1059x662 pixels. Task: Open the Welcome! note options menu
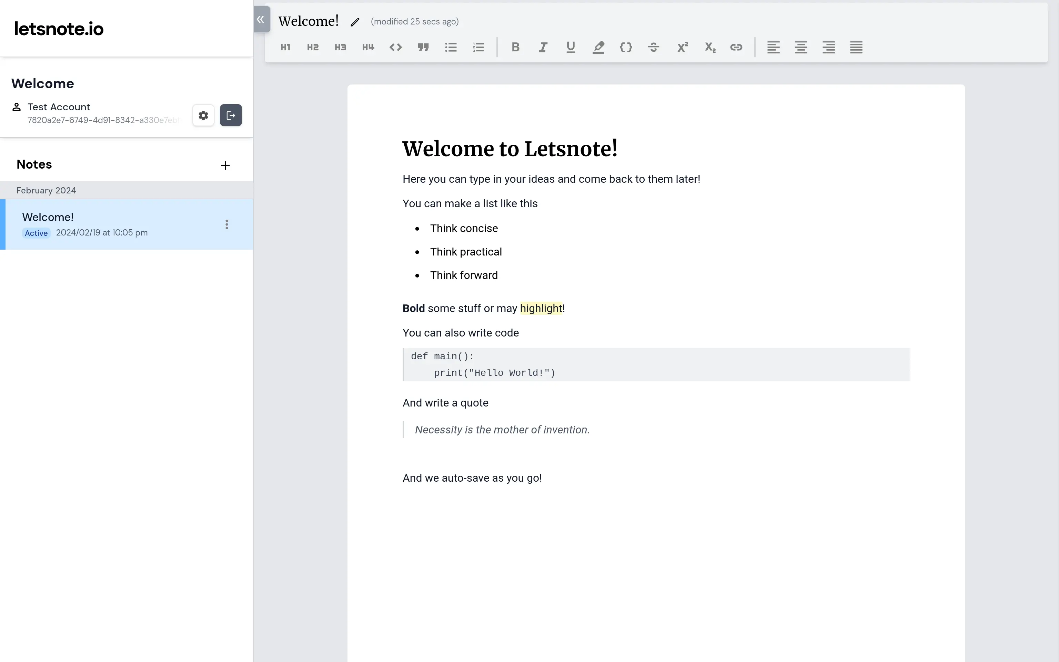pos(227,224)
